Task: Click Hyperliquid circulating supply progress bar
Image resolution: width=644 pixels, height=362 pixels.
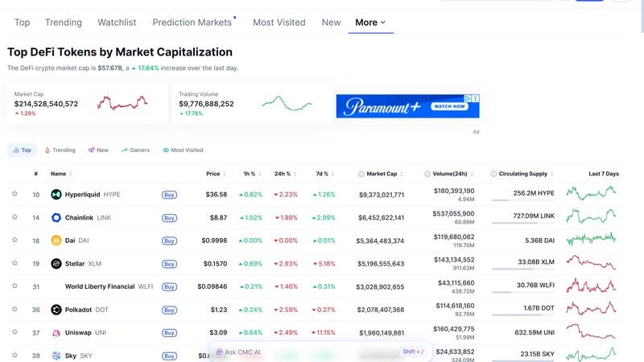Action: 522,200
